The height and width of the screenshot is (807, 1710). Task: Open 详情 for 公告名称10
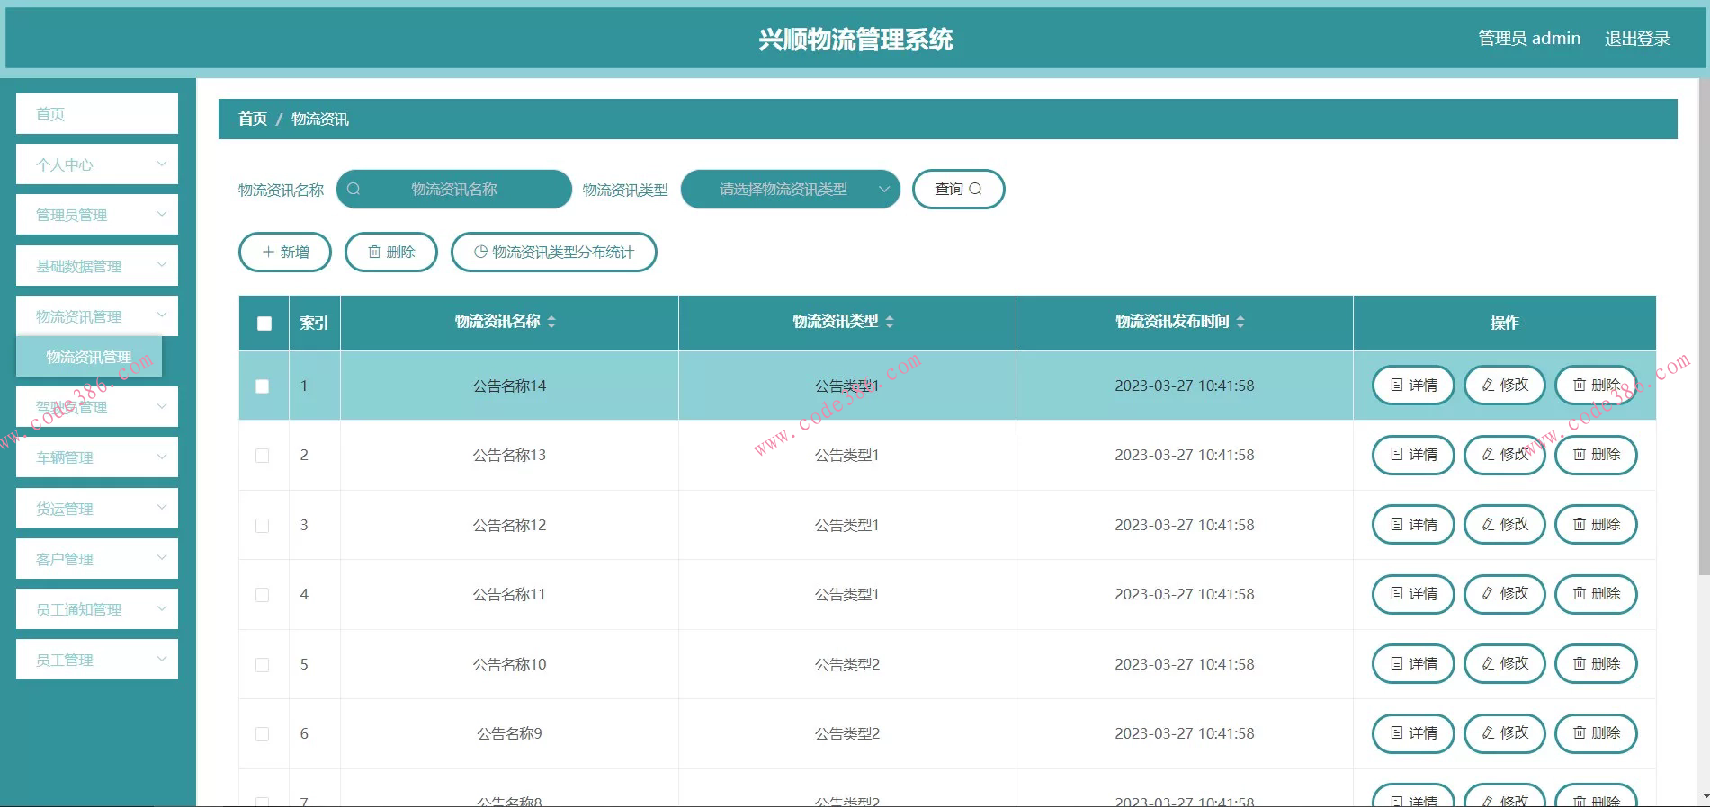pyautogui.click(x=1413, y=664)
